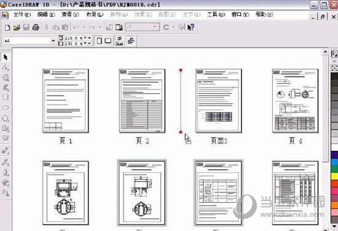Click the No Color X swatch
Image resolution: width=338 pixels, height=231 pixels.
(x=334, y=69)
